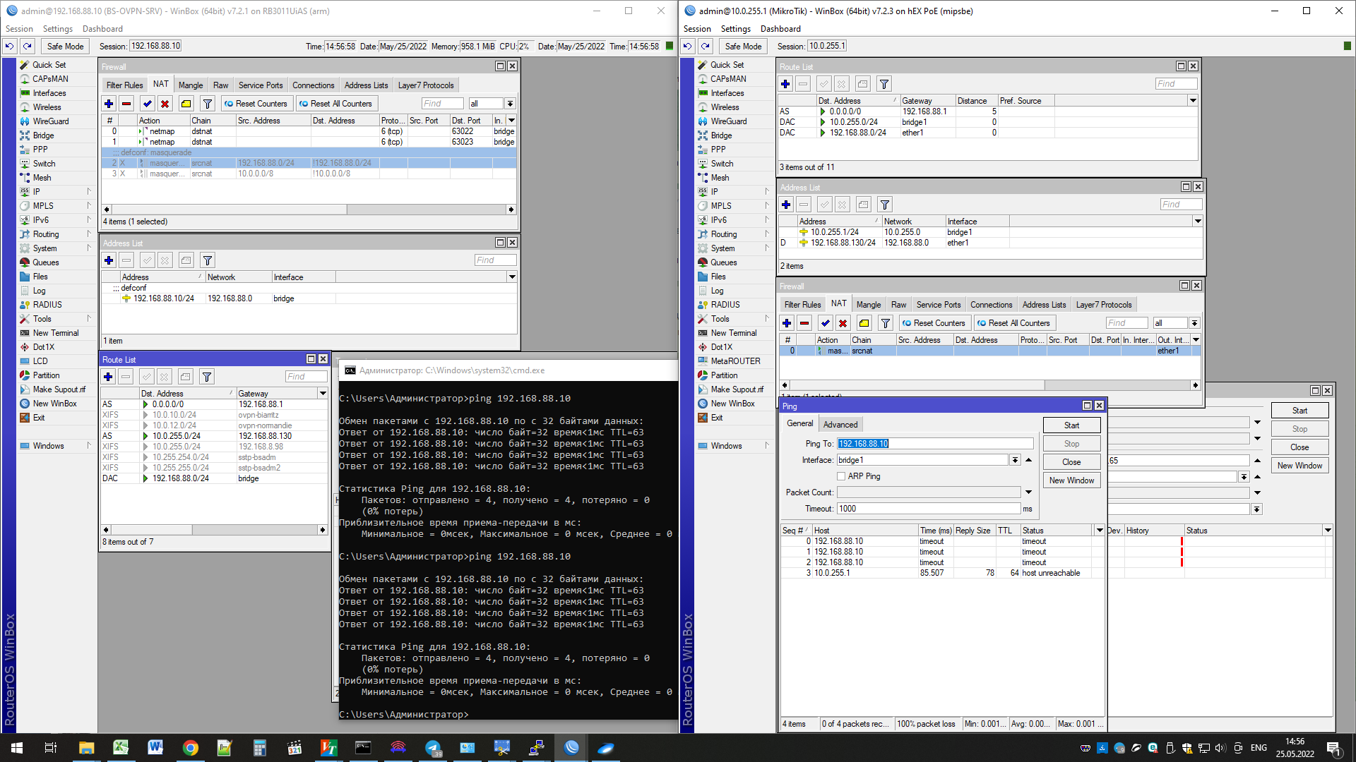This screenshot has width=1356, height=762.
Task: Open Address Lists tab in MikroTik hEX Firewall
Action: [x=1044, y=305]
